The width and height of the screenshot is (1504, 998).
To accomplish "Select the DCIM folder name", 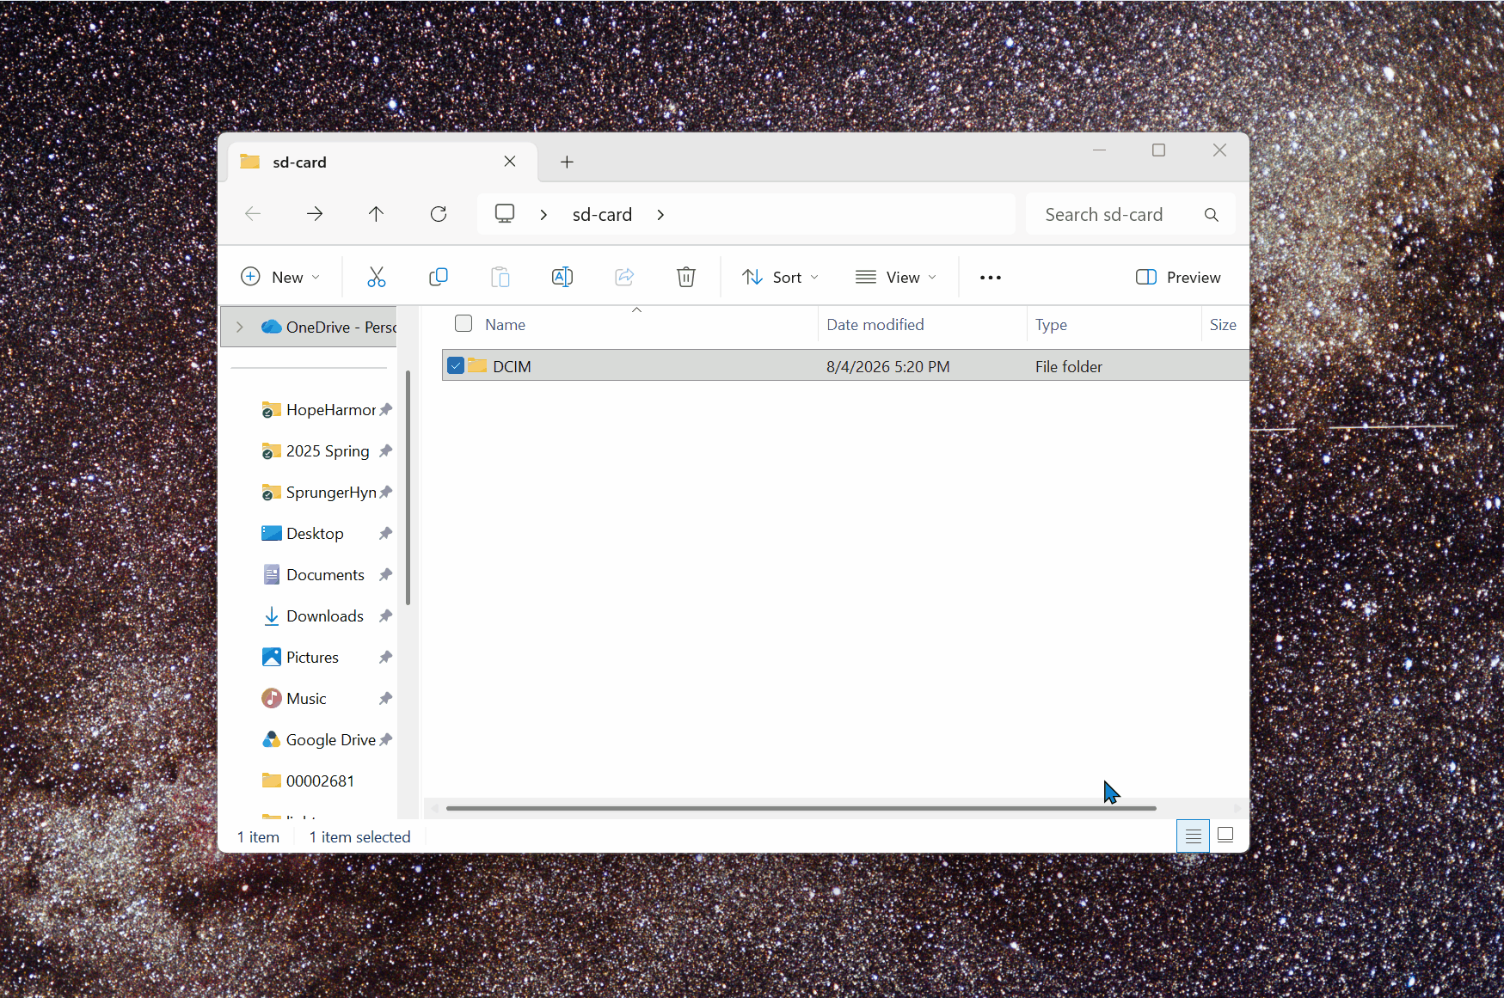I will [512, 366].
